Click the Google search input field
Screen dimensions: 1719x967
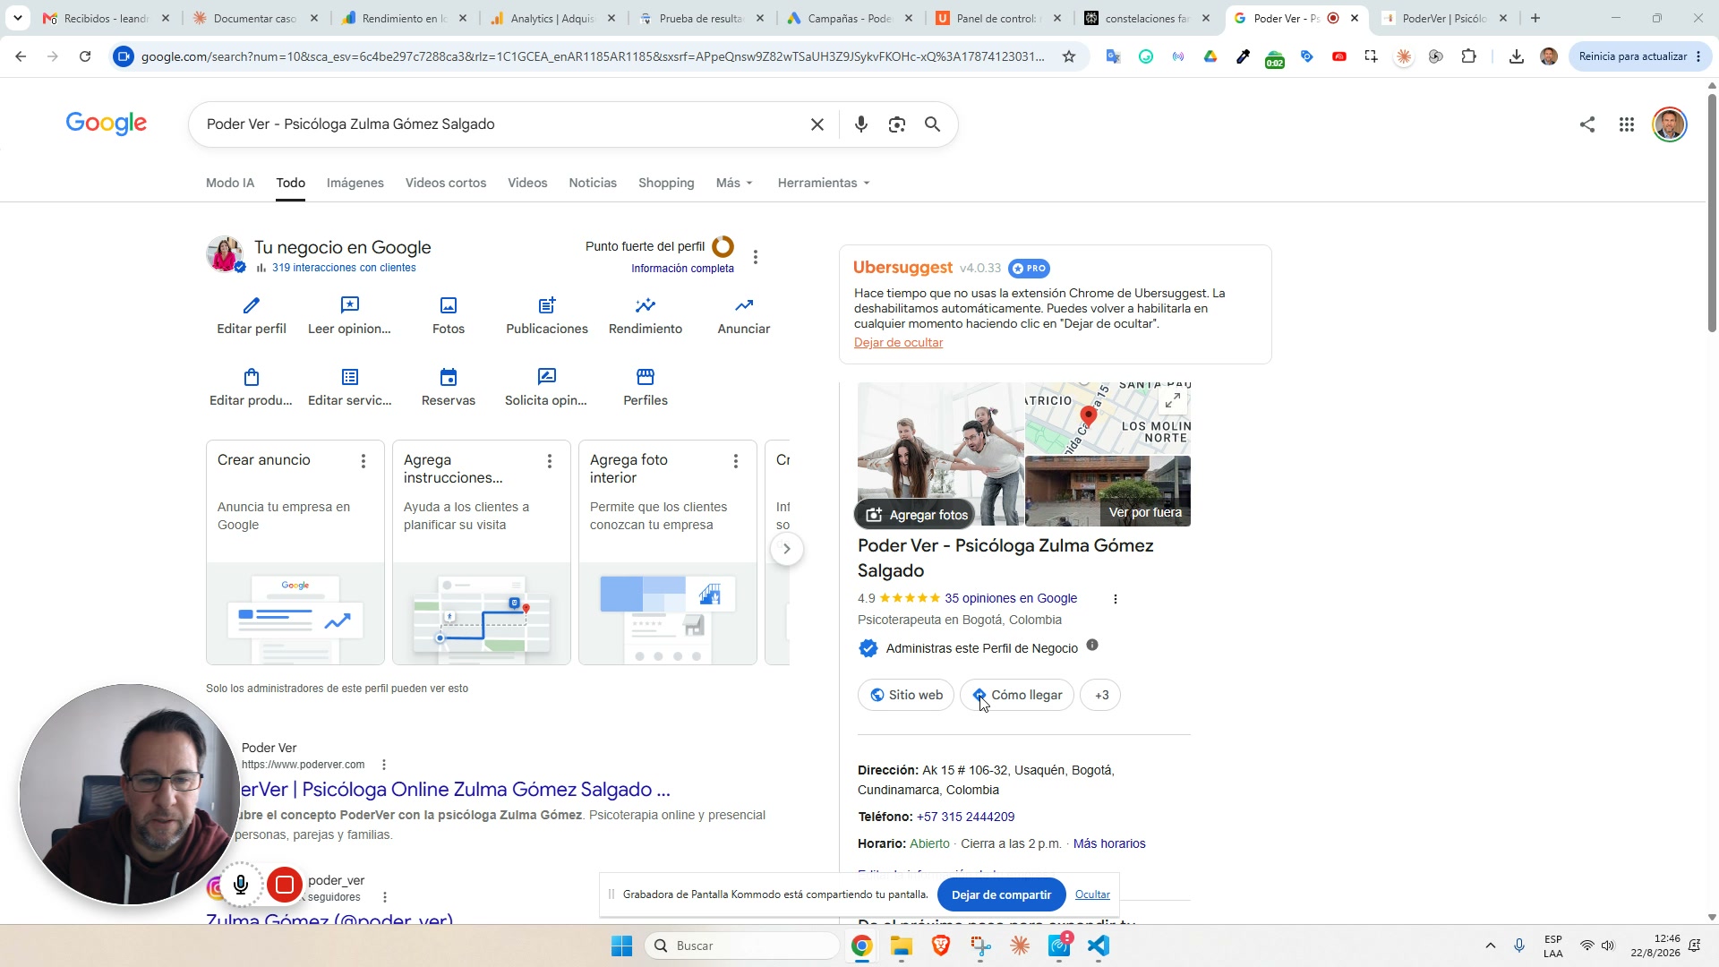(x=501, y=124)
